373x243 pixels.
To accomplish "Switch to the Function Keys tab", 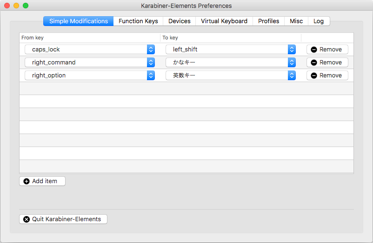I will pyautogui.click(x=138, y=21).
